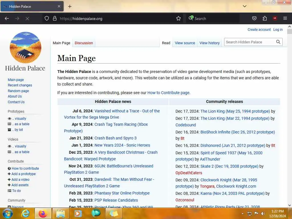Bookmark this page with the star icon

click(x=179, y=19)
